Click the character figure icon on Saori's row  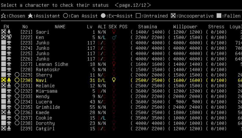tap(9, 32)
